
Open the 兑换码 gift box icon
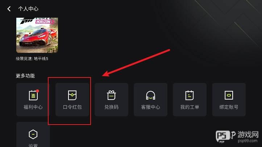(x=112, y=95)
